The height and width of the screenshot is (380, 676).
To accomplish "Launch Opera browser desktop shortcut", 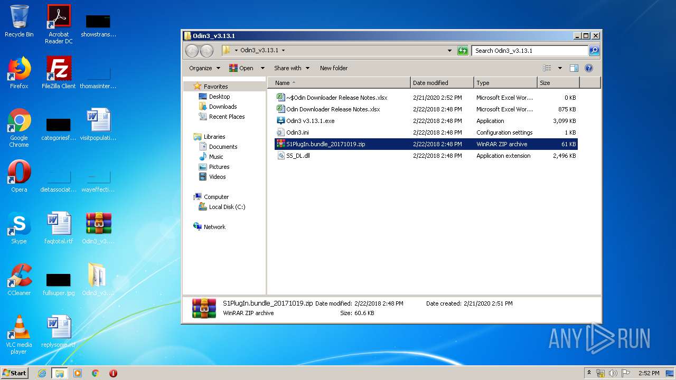I will 19,176.
